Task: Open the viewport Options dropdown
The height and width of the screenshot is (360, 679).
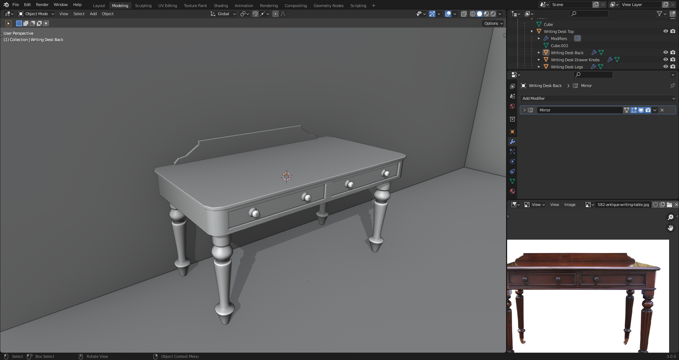Action: point(493,23)
